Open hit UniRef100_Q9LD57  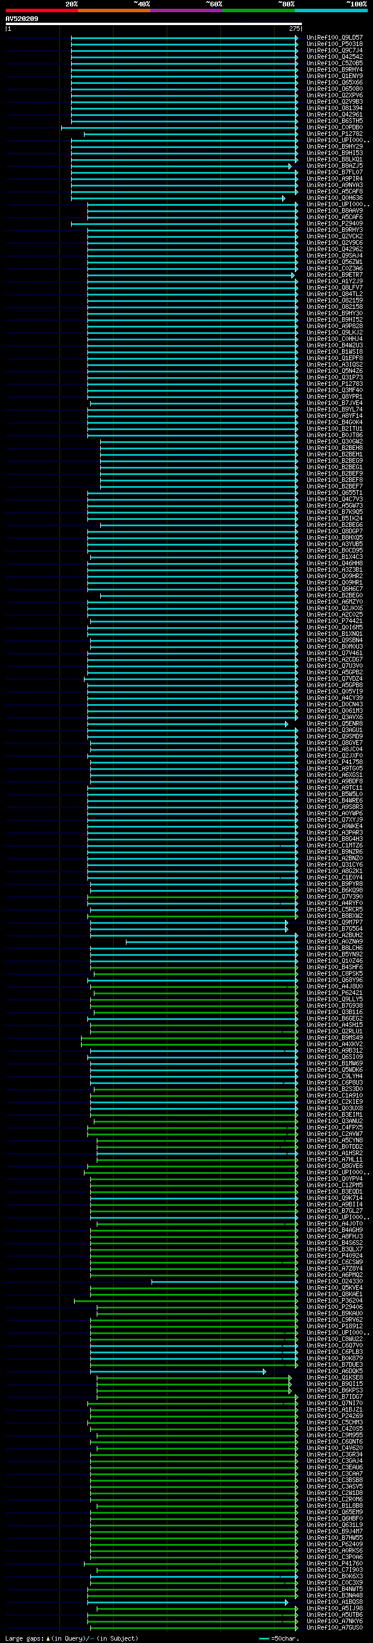point(334,38)
